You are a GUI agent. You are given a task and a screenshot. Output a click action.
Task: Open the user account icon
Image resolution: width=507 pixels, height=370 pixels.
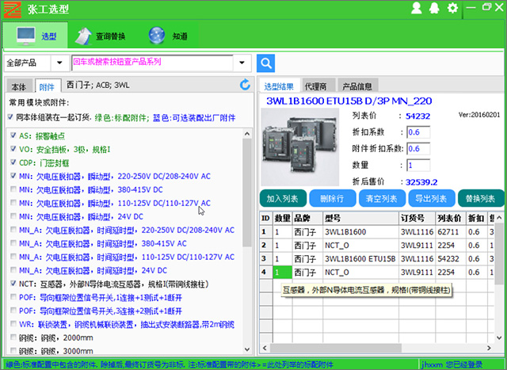417,8
